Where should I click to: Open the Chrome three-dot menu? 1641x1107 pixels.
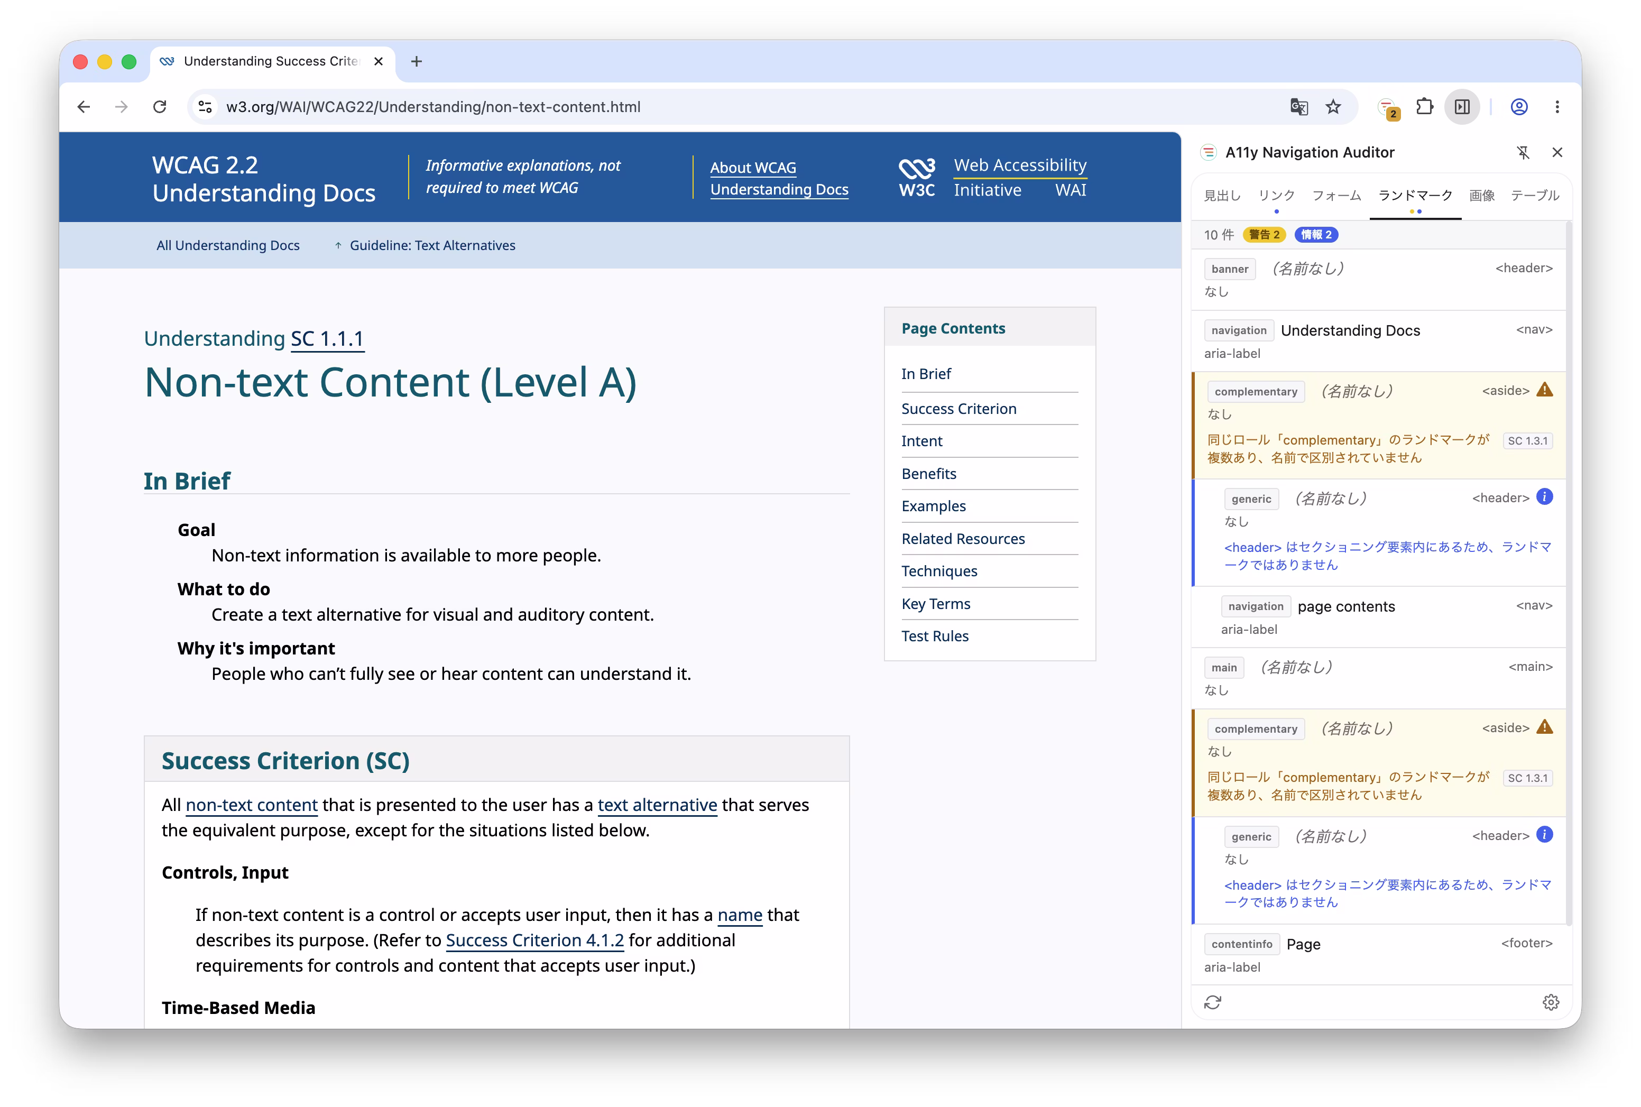click(x=1557, y=107)
